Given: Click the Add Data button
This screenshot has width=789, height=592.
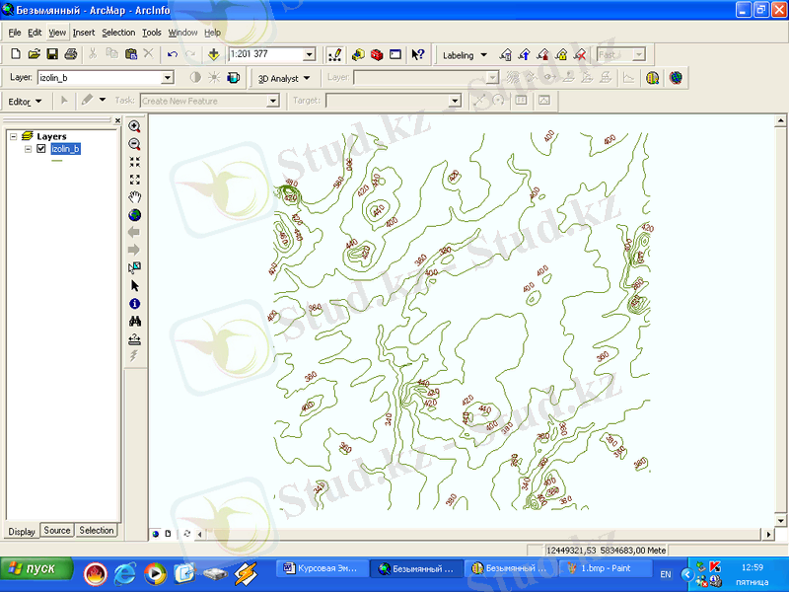Looking at the screenshot, I should [x=214, y=54].
